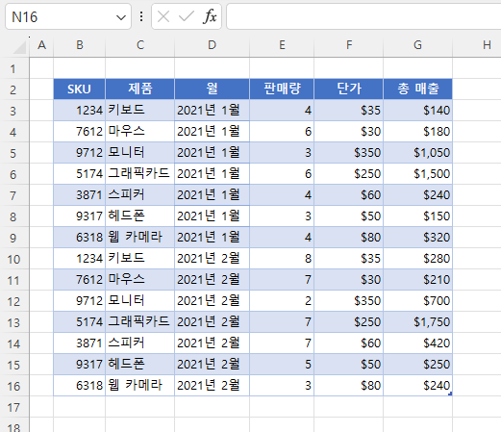Select column B header
Screen dimensions: 501x432
tap(80, 45)
